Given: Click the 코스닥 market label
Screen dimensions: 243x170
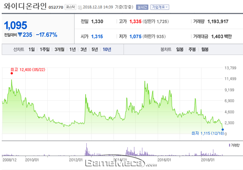Looking at the screenshot, I should (70, 7).
